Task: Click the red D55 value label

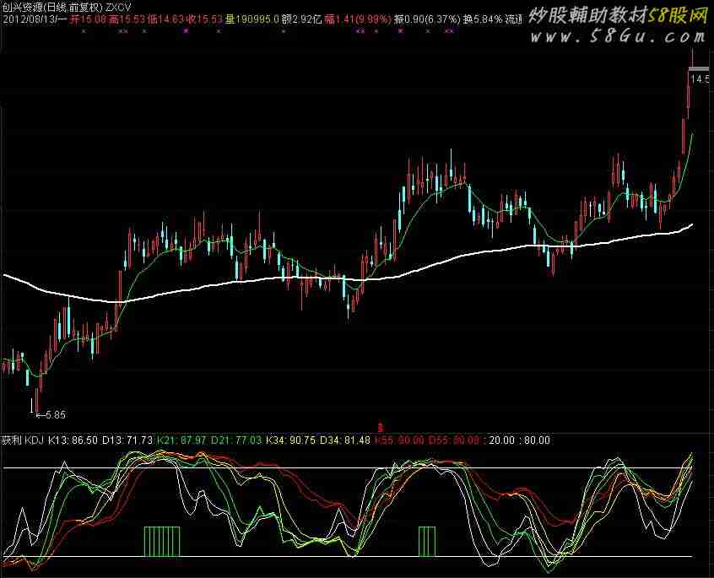Action: click(x=454, y=440)
